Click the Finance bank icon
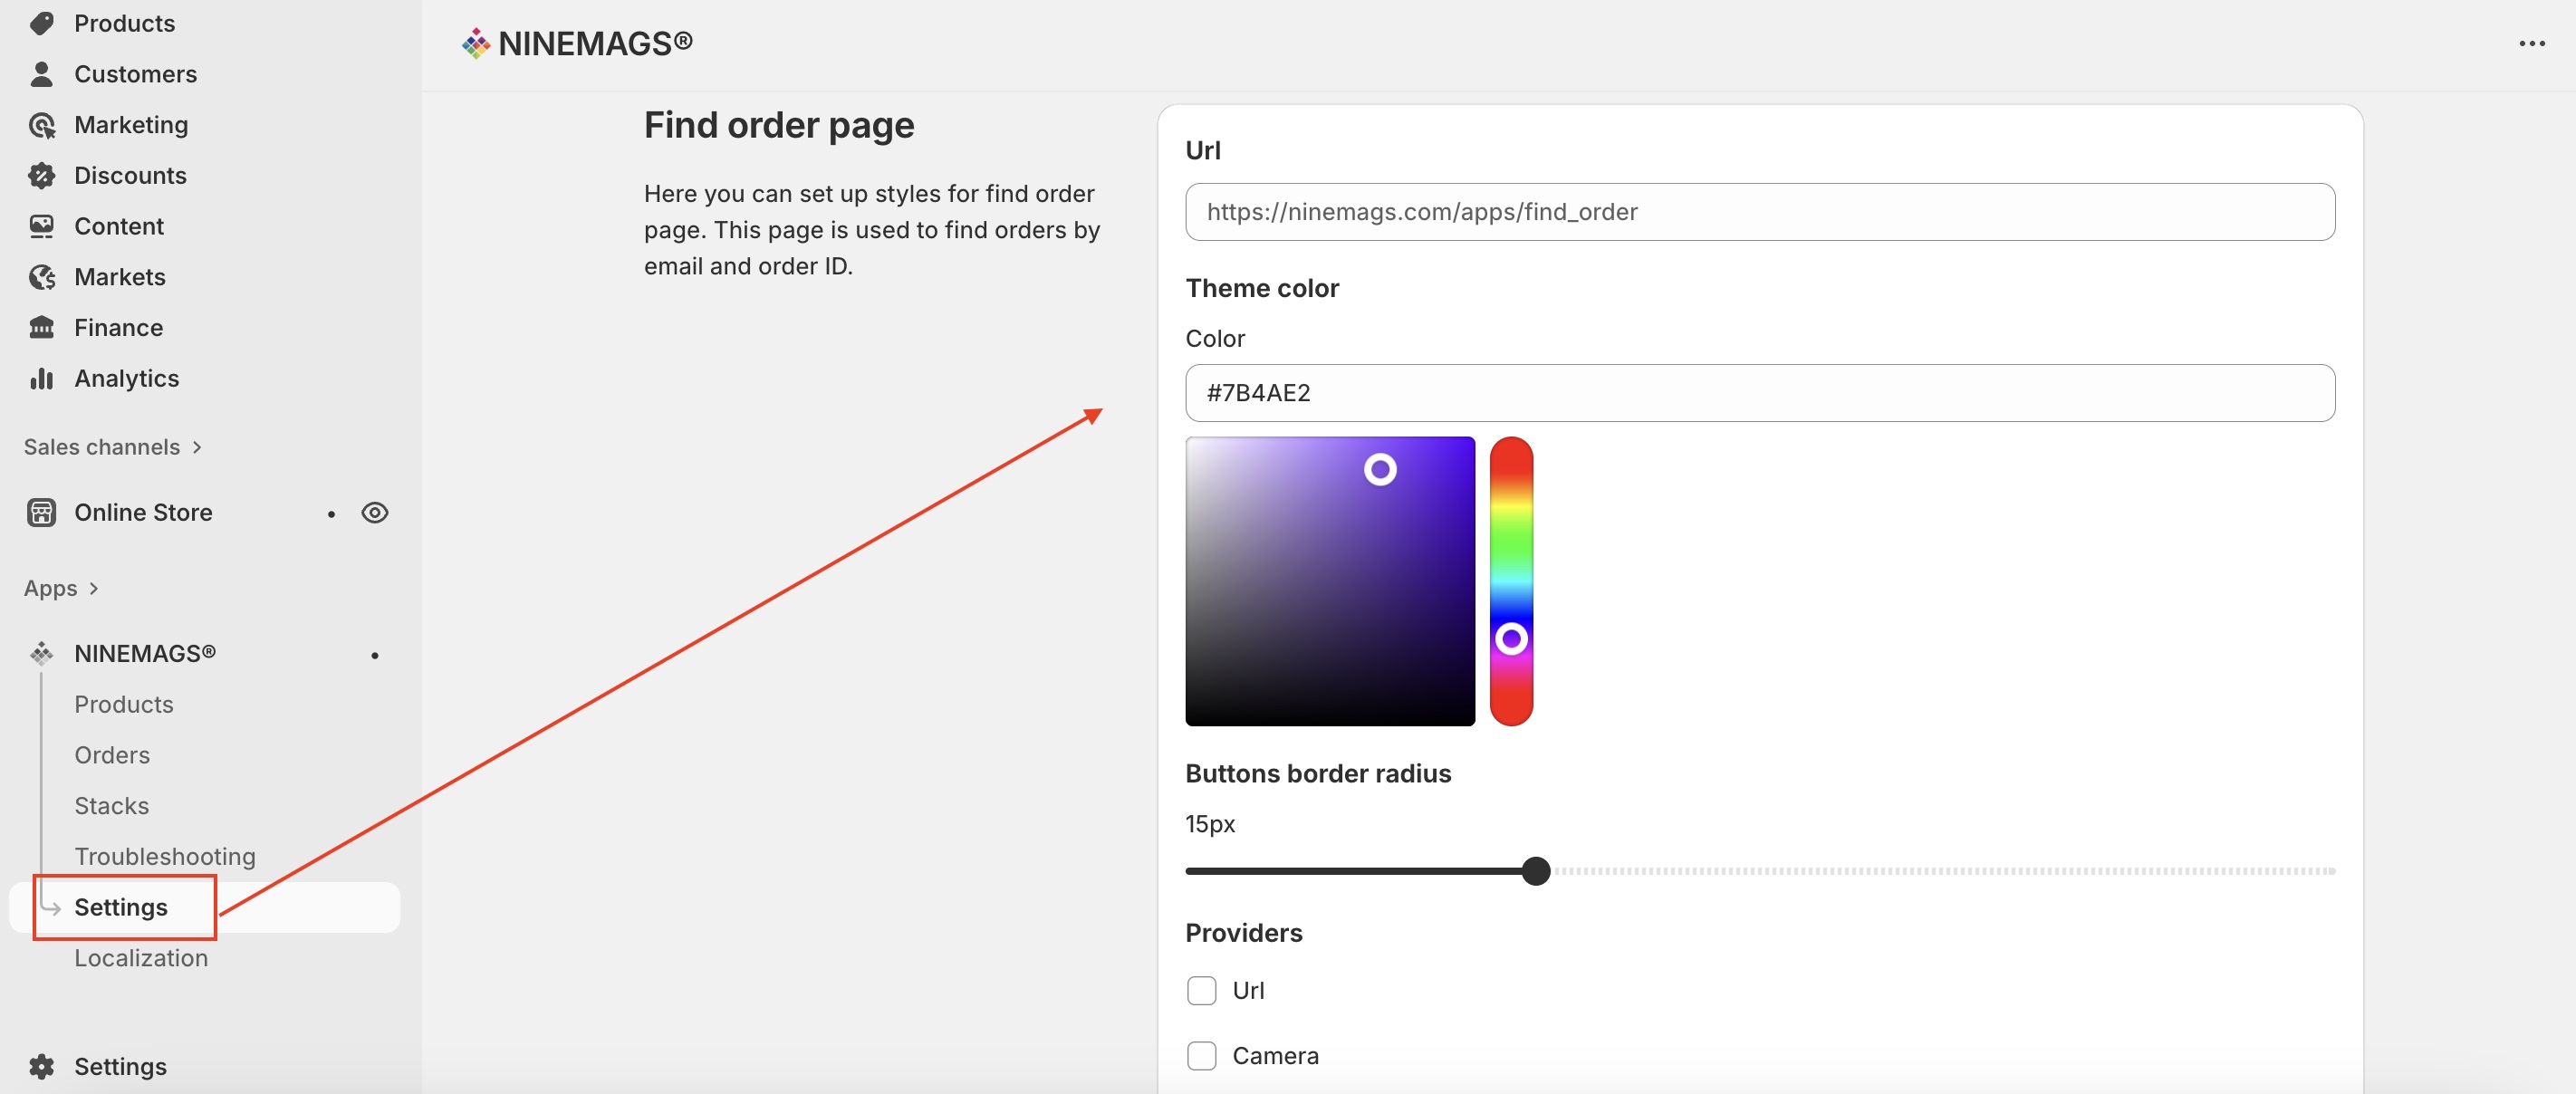 [41, 328]
